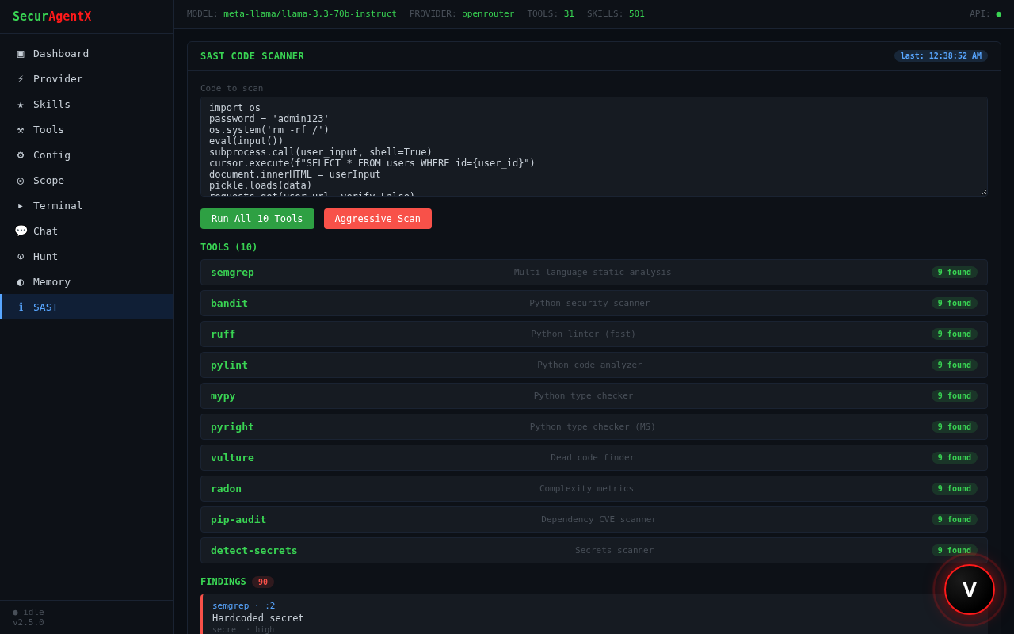The height and width of the screenshot is (634, 1014).
Task: Navigate to Terminal
Action: [x=87, y=205]
